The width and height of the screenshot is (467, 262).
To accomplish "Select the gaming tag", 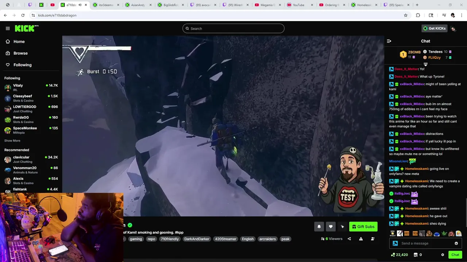I will tap(136, 239).
